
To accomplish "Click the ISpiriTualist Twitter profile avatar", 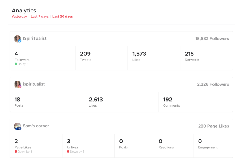I will pyautogui.click(x=17, y=39).
